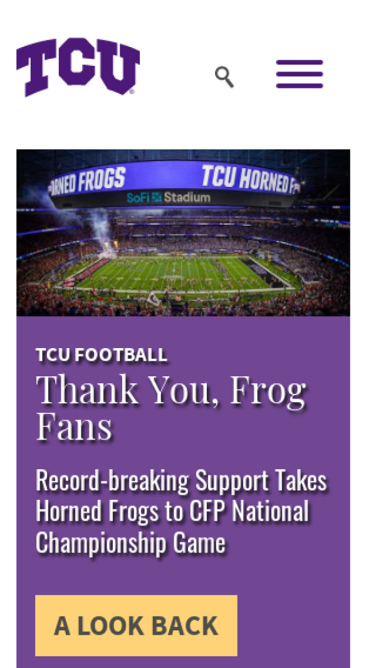This screenshot has width=376, height=668.
Task: Click "Championship Game" text in the card
Action: click(130, 542)
